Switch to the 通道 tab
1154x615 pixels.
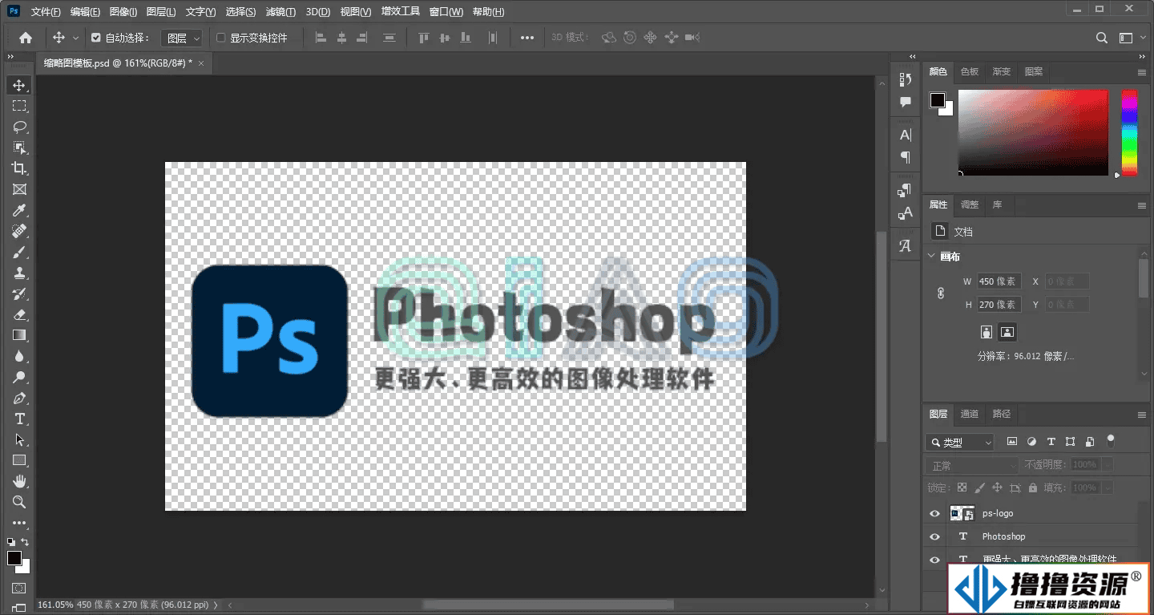970,414
